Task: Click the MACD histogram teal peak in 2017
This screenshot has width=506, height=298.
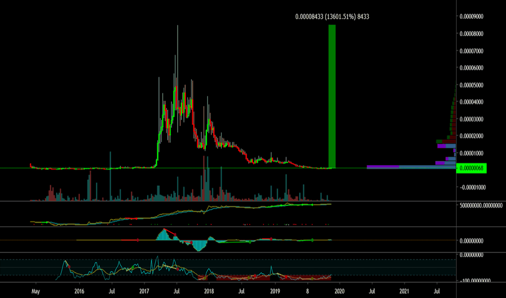Action: [164, 234]
